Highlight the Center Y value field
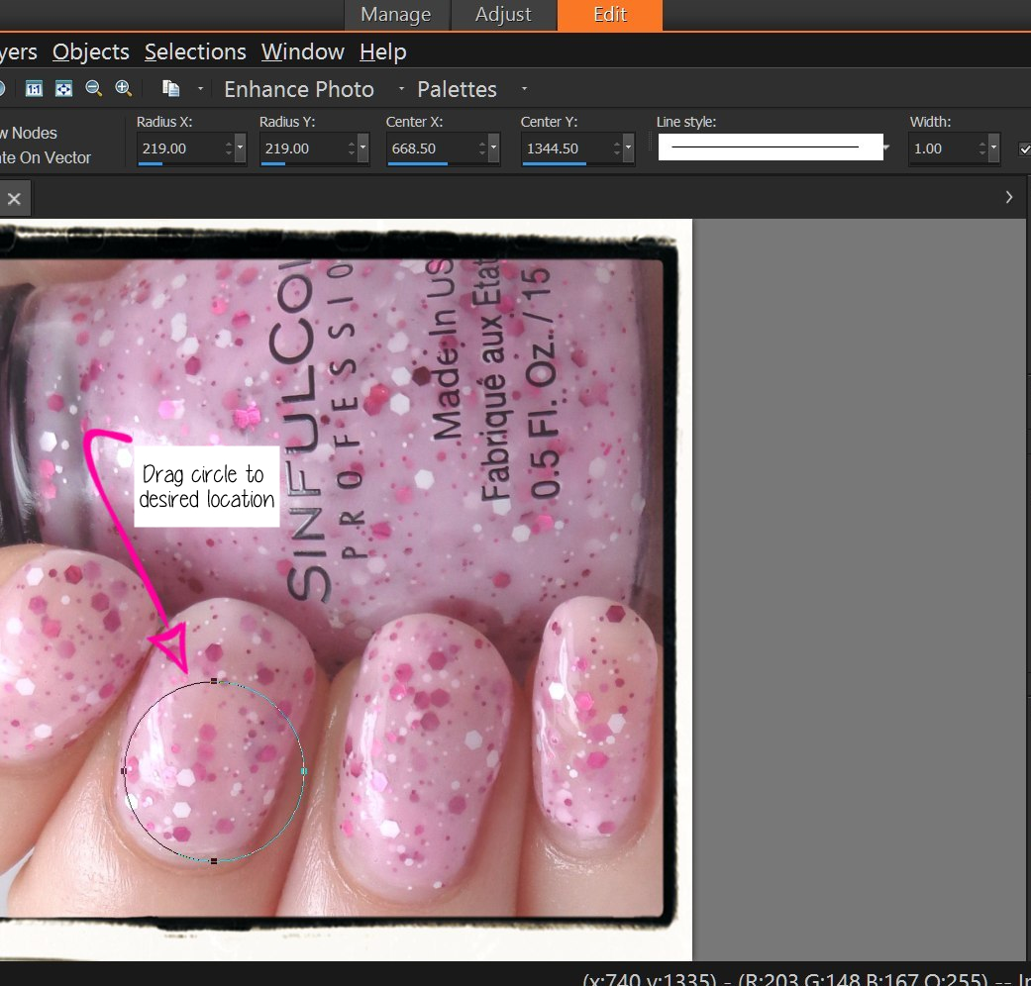 pyautogui.click(x=555, y=148)
